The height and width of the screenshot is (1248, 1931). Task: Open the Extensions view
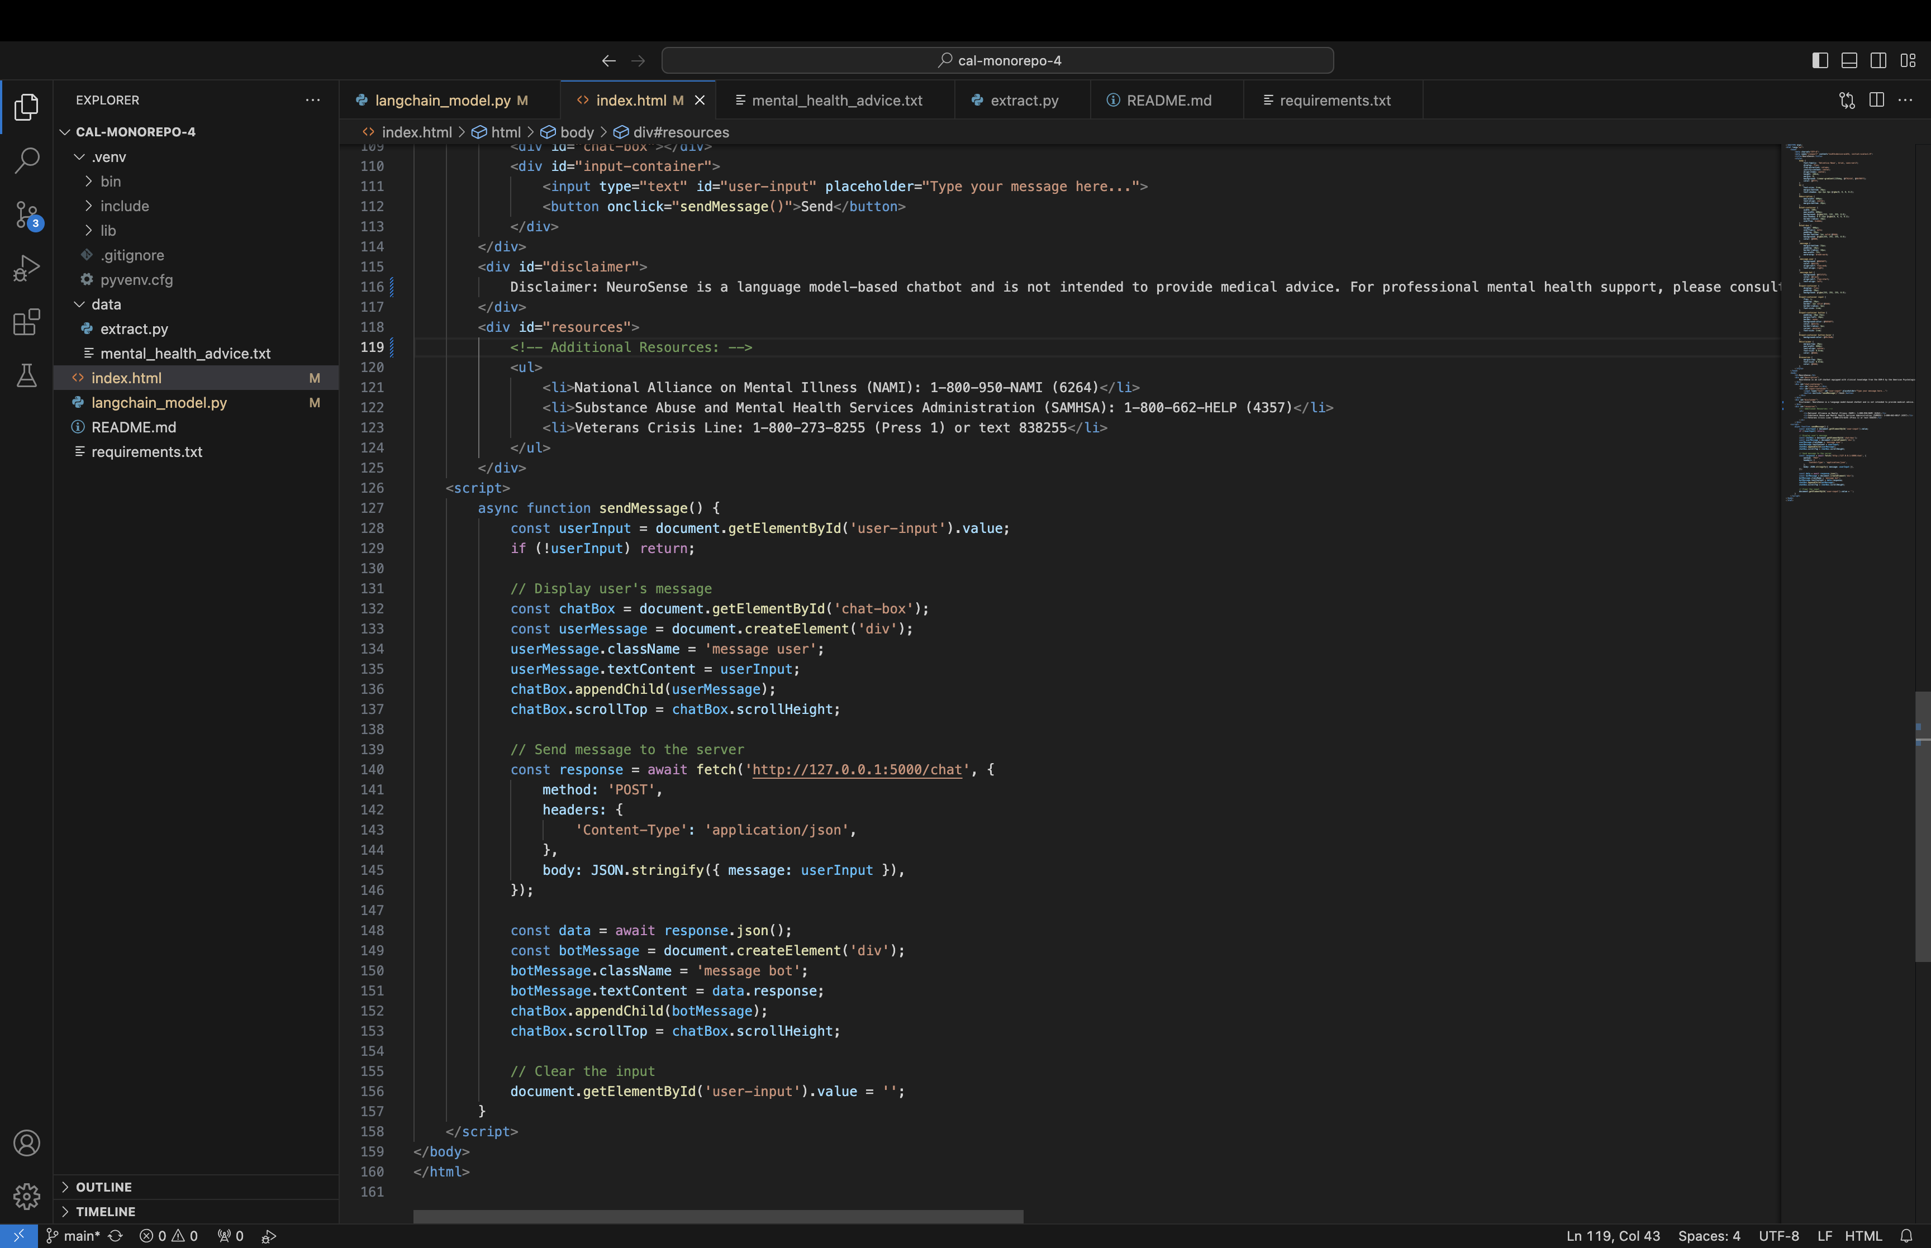(27, 322)
